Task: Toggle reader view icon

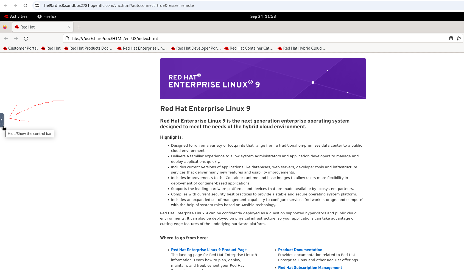Action: click(451, 39)
